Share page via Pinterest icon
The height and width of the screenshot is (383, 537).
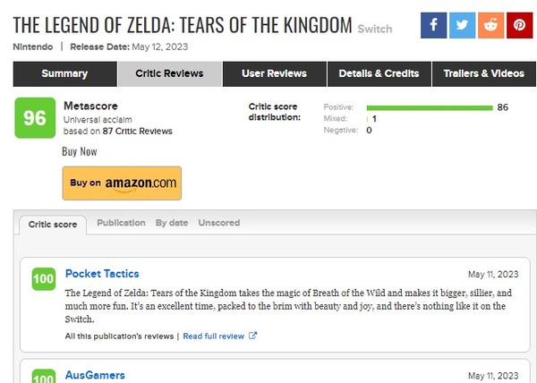pyautogui.click(x=519, y=25)
